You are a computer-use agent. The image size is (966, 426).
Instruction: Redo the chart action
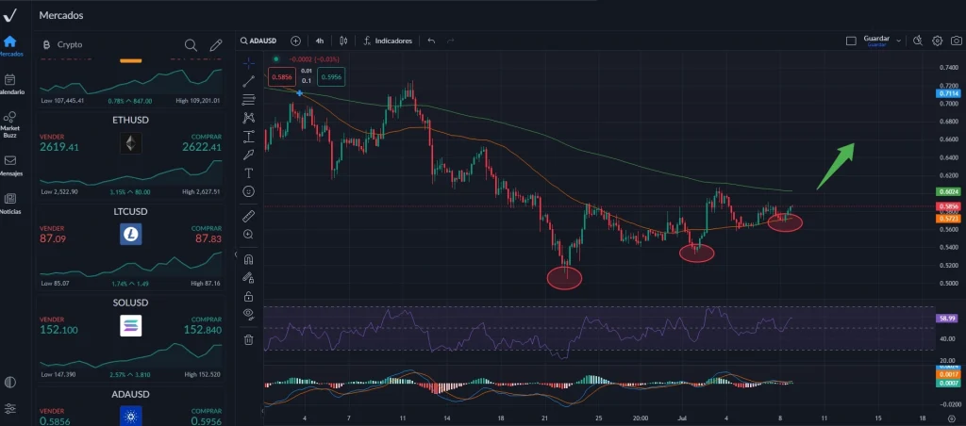(x=450, y=41)
